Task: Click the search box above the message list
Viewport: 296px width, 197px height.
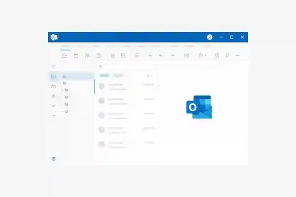Action: [x=127, y=66]
